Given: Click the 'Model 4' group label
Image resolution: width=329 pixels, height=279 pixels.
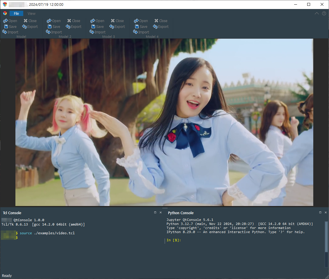Looking at the screenshot, I should [x=152, y=37].
